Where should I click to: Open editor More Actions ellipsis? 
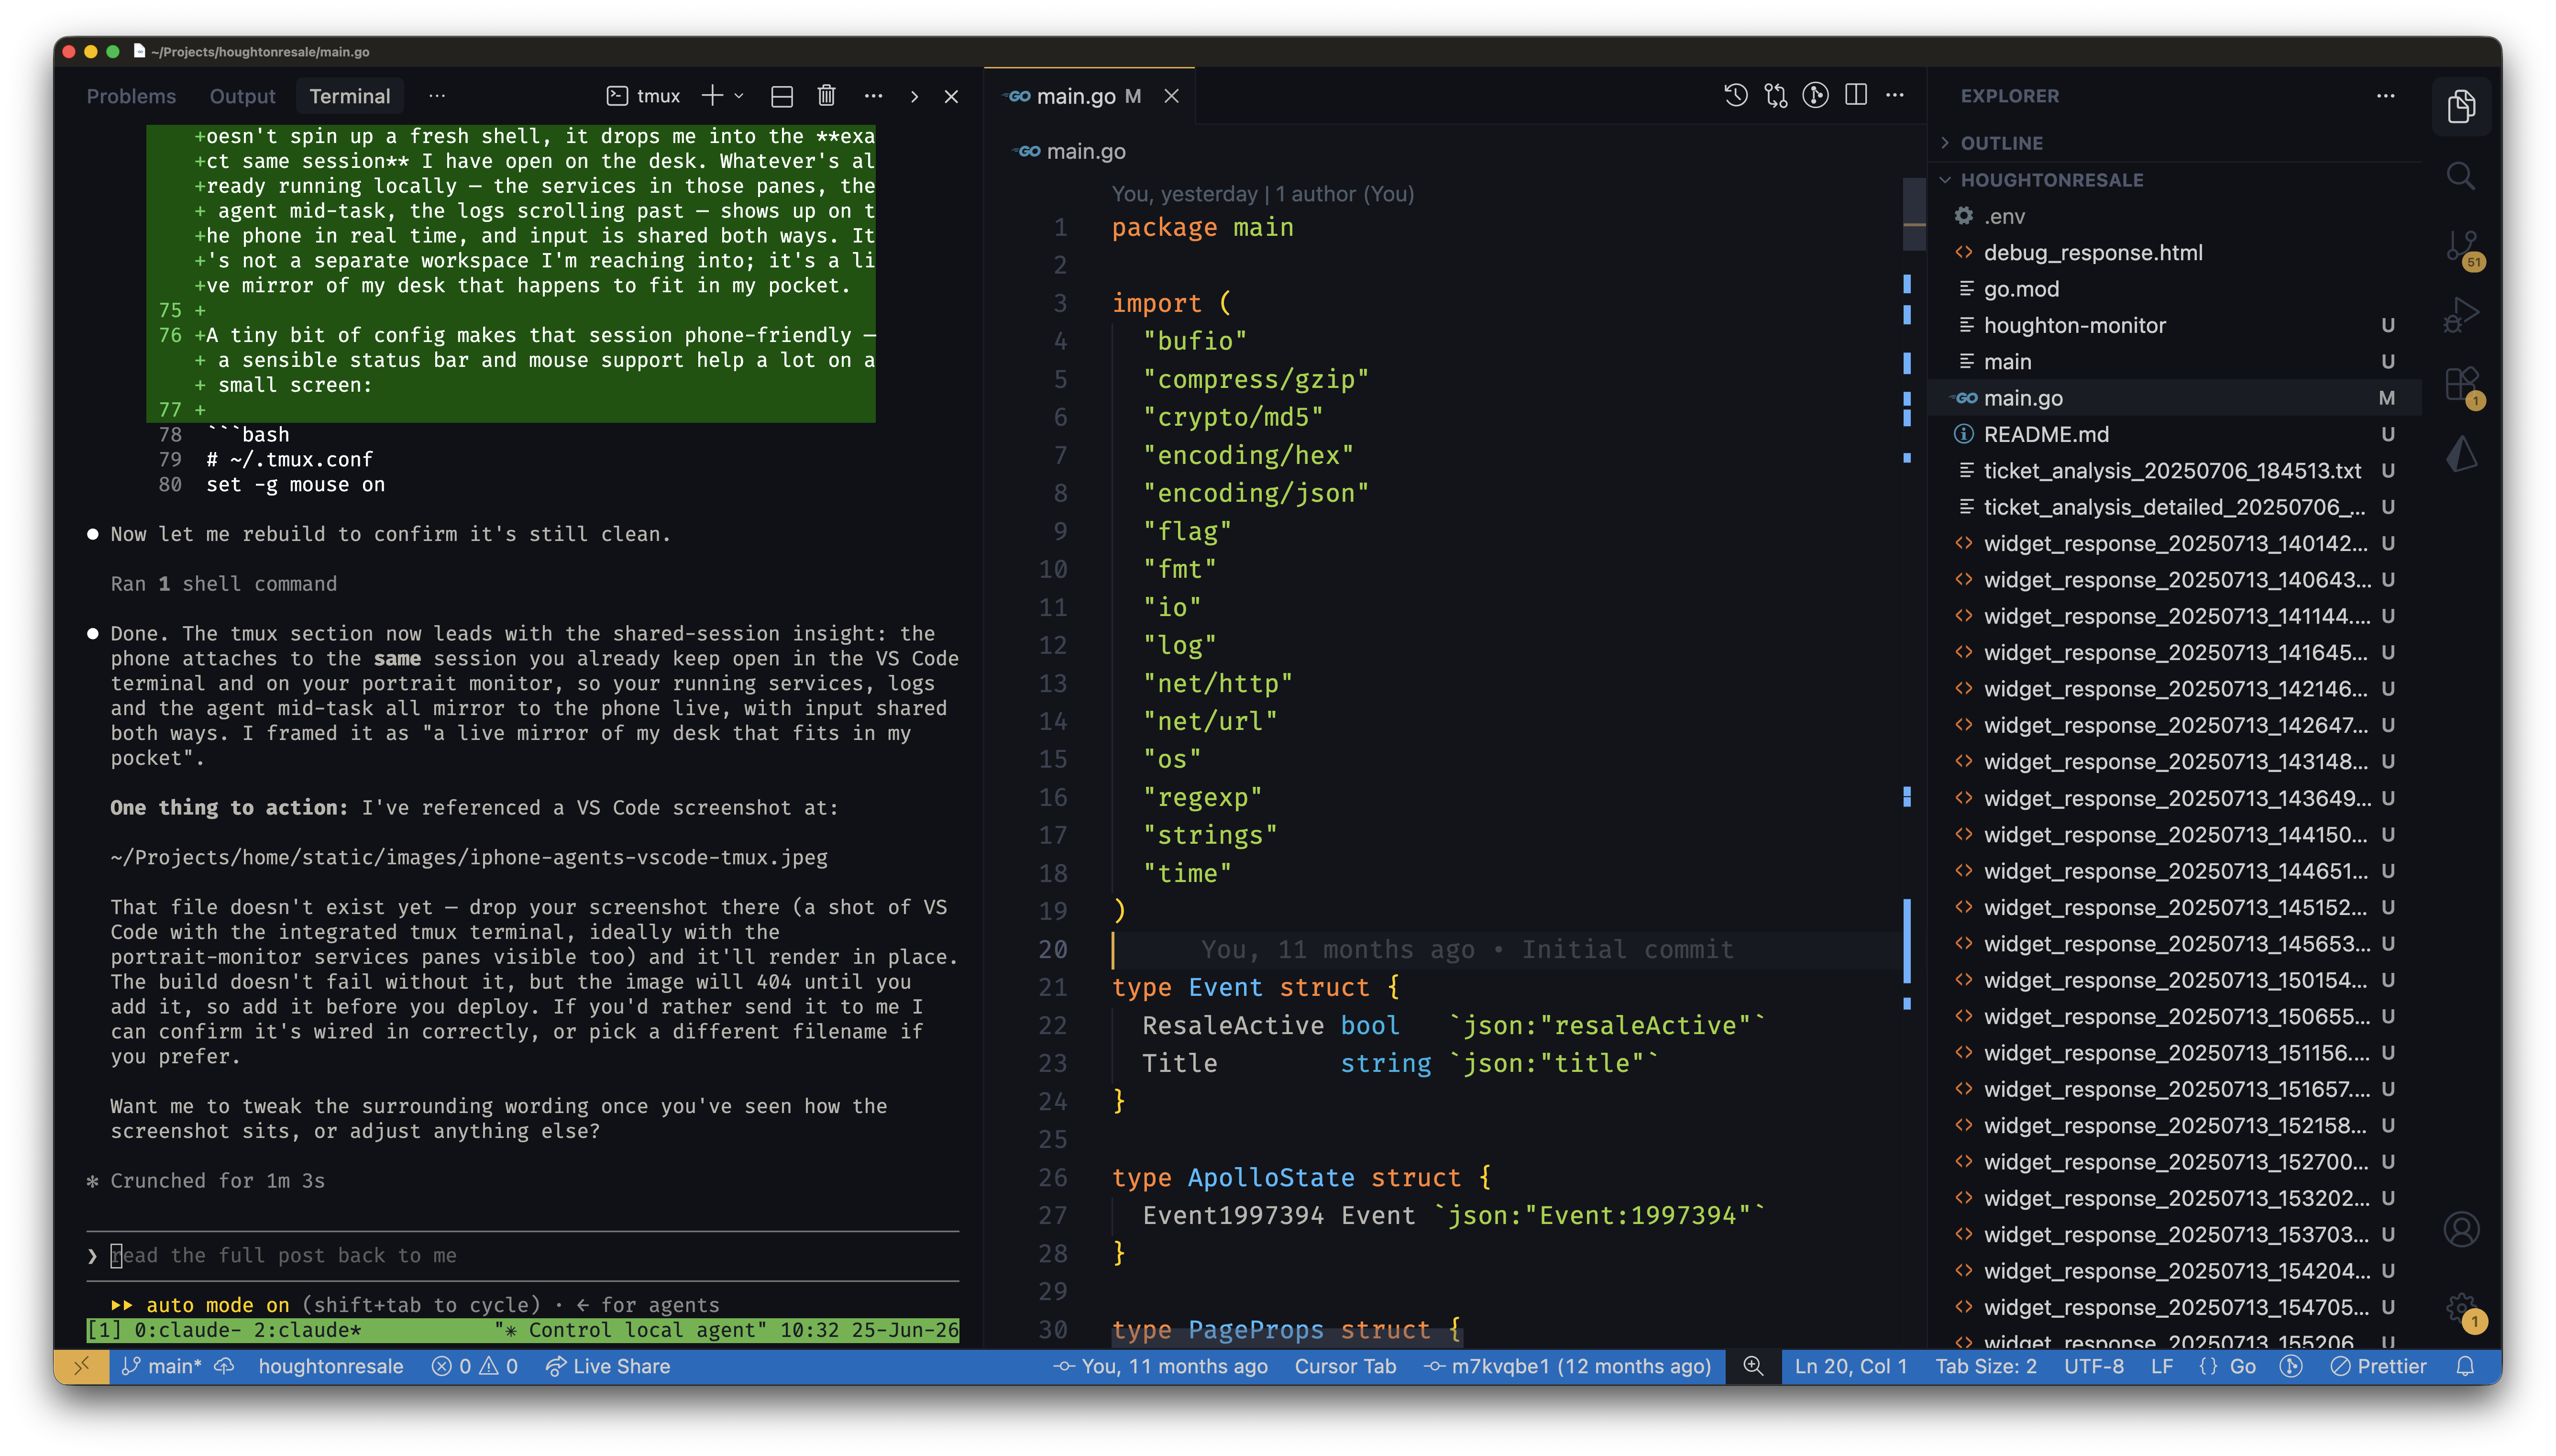tap(1894, 95)
